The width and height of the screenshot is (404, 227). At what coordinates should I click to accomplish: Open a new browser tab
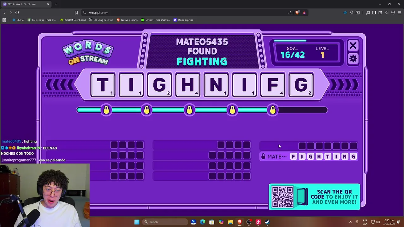click(x=56, y=4)
